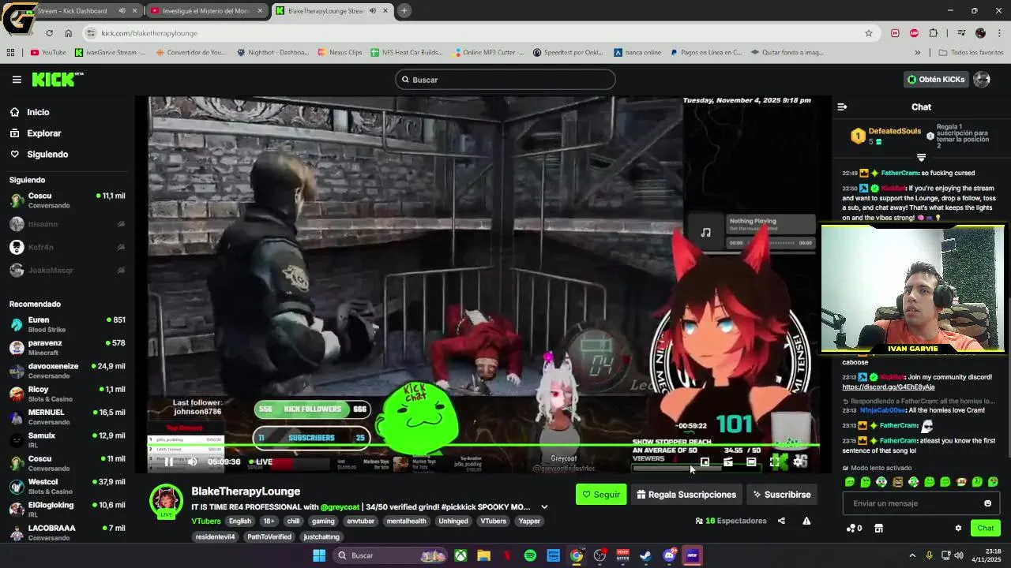Screen dimensions: 1011x568
Task: Click the residentevil4 tag
Action: tap(215, 537)
